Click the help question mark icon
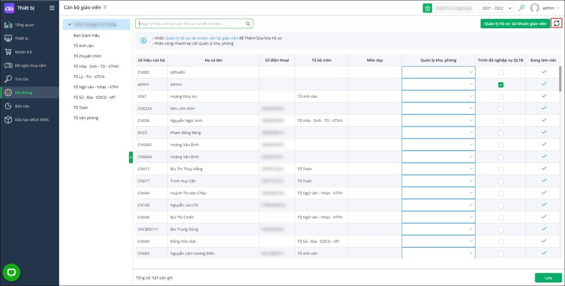The width and height of the screenshot is (565, 286). [105, 8]
